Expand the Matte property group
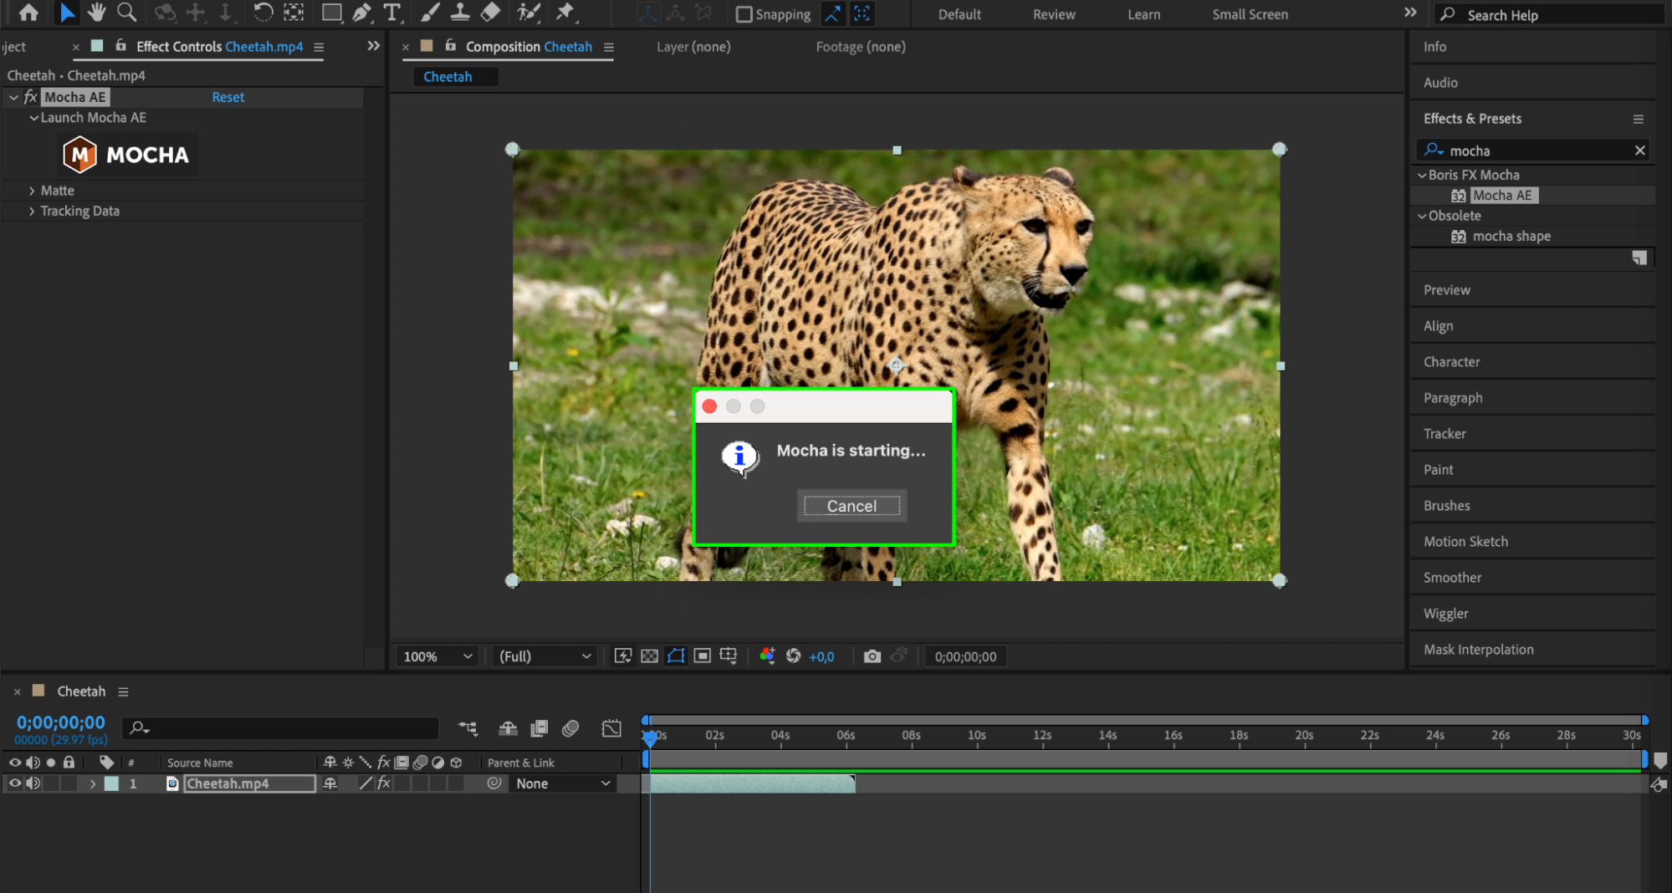This screenshot has height=893, width=1672. coord(32,191)
